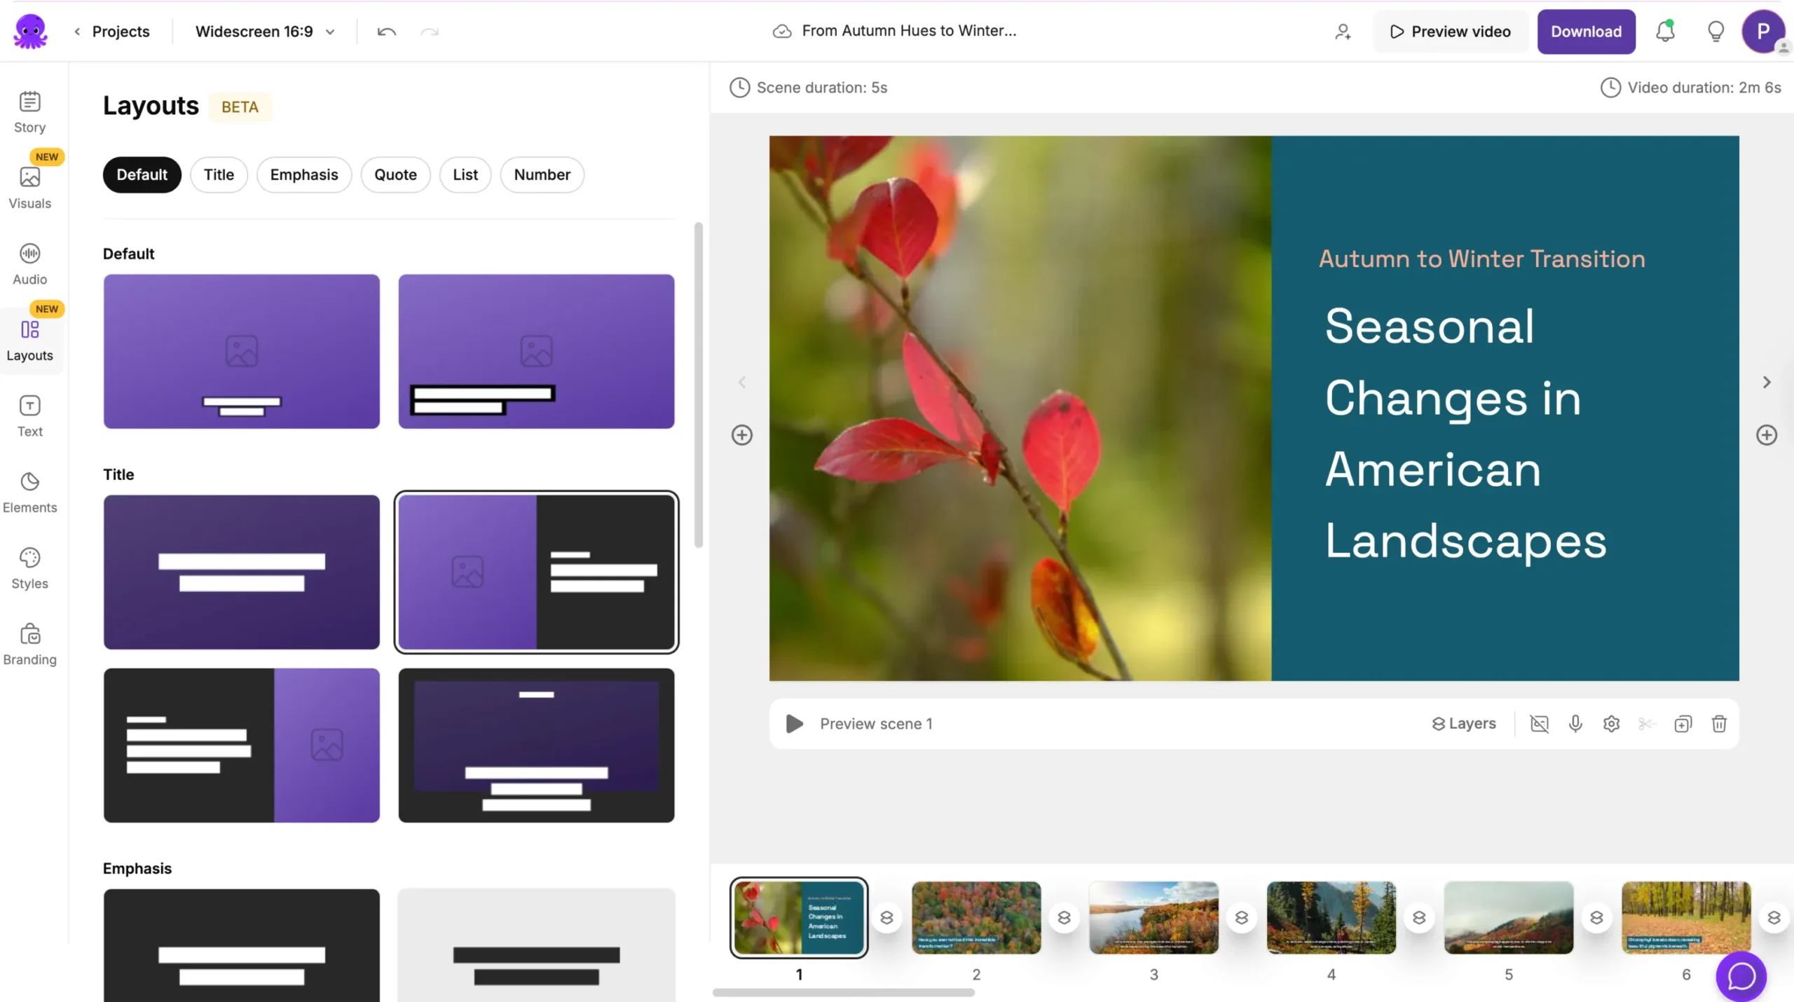
Task: Open the Branding panel in sidebar
Action: 29,644
